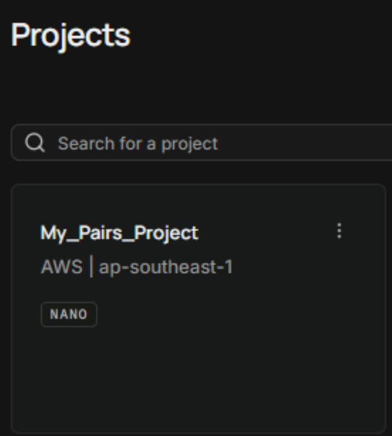
Task: Click the magnifying glass search icon
Action: click(x=35, y=143)
